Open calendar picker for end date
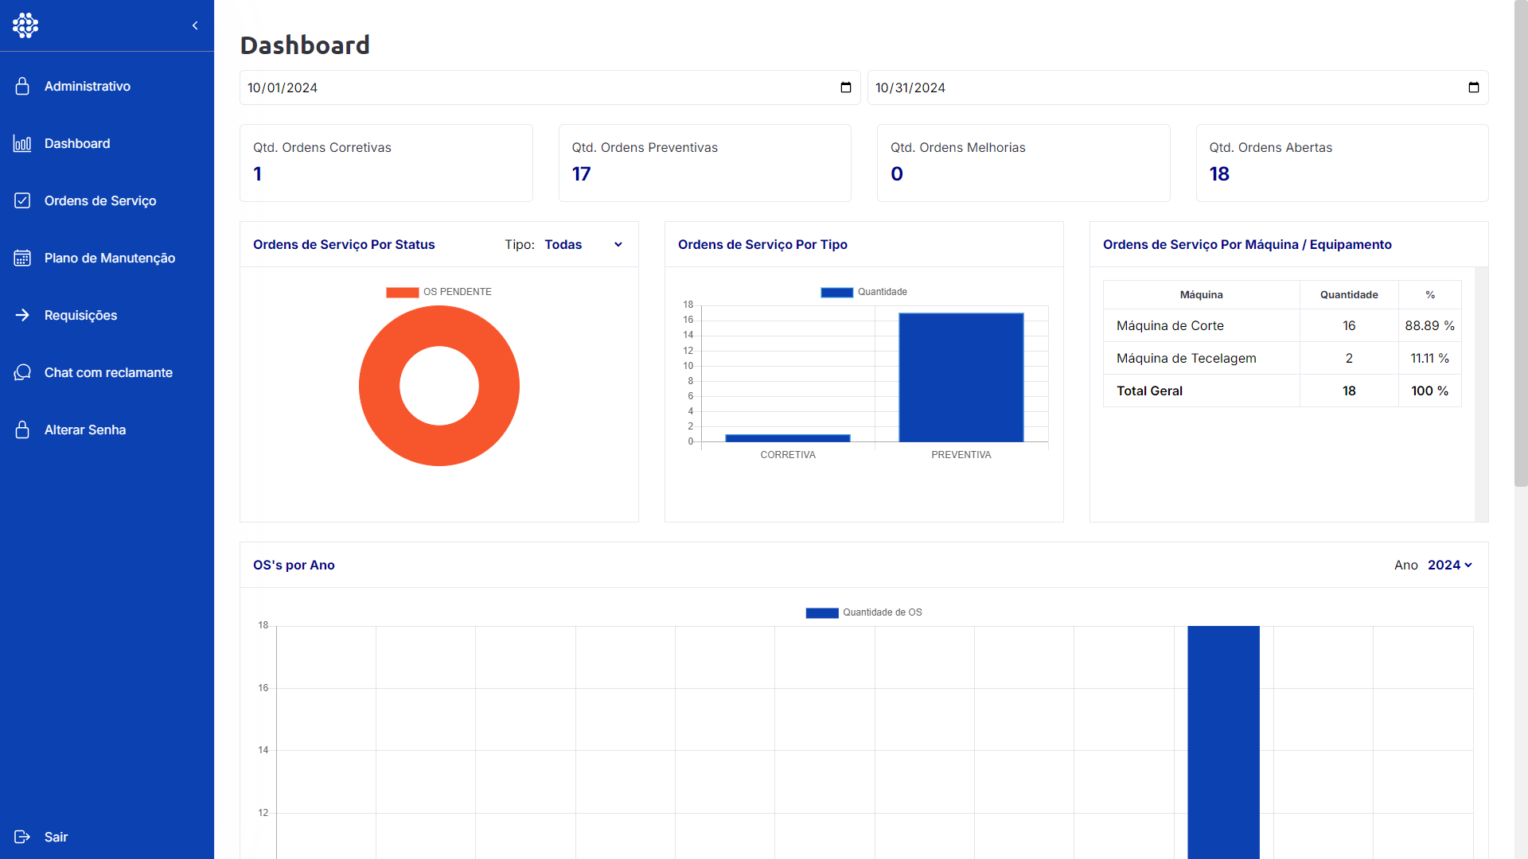Viewport: 1528px width, 859px height. coord(1474,87)
